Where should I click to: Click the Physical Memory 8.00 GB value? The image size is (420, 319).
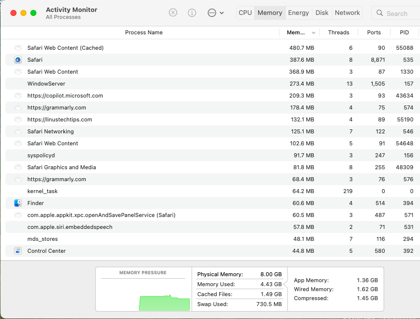point(271,274)
